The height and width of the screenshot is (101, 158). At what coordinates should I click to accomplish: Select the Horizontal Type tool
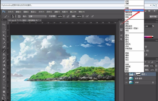coord(4,80)
